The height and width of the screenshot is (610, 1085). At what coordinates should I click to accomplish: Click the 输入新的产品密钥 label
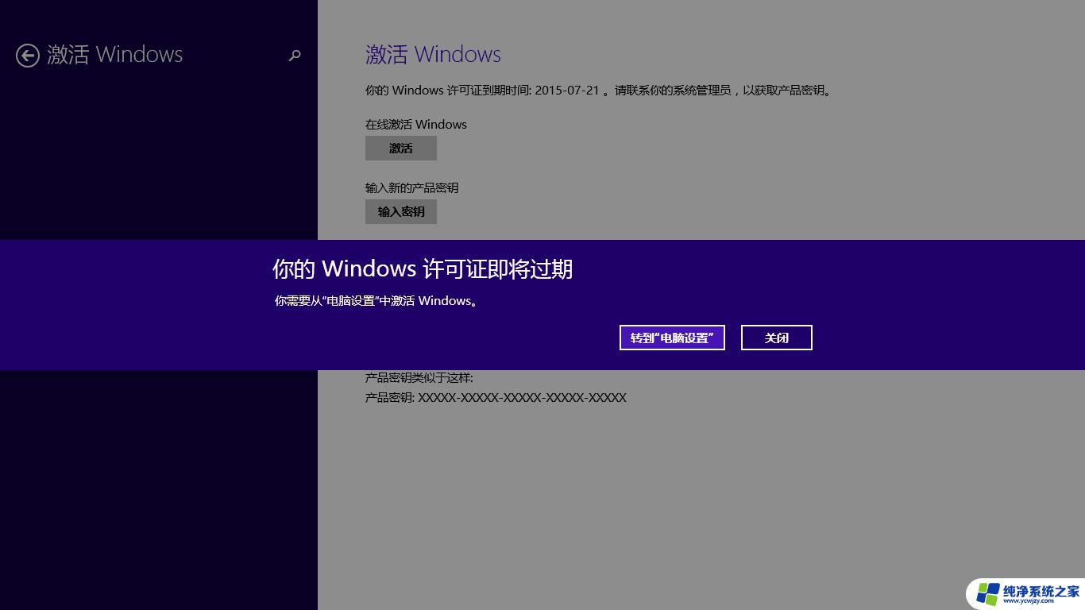pyautogui.click(x=412, y=188)
